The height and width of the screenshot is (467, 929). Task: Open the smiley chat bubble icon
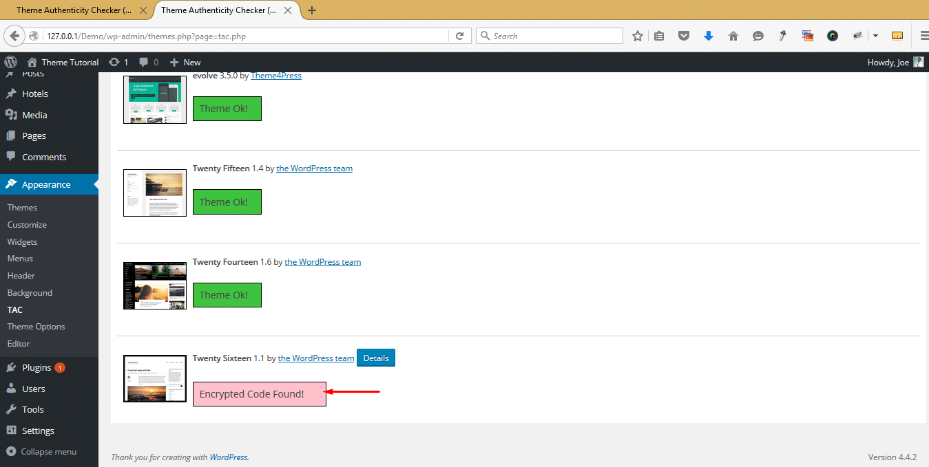coord(758,36)
